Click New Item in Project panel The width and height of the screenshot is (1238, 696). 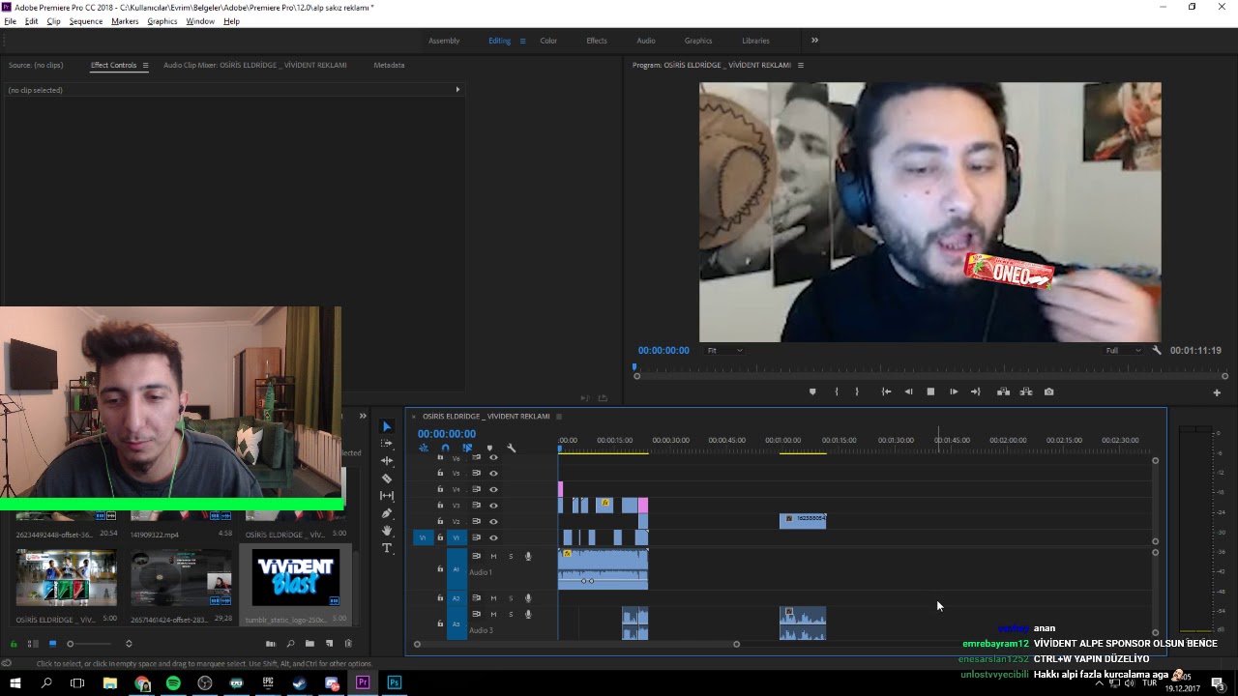click(330, 644)
